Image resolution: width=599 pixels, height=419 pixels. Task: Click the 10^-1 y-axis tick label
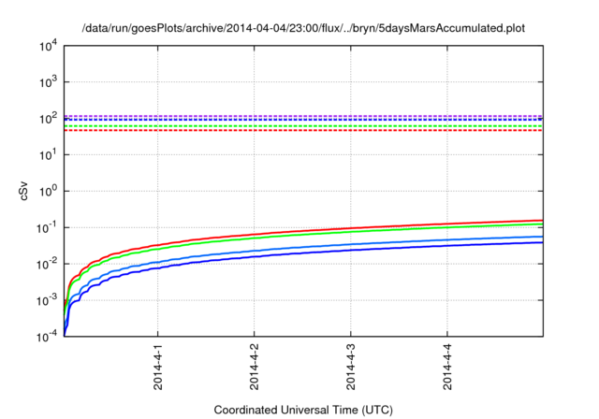(x=47, y=227)
